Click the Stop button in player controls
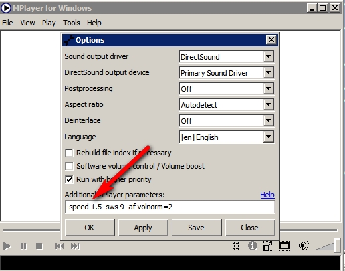 pos(39,246)
